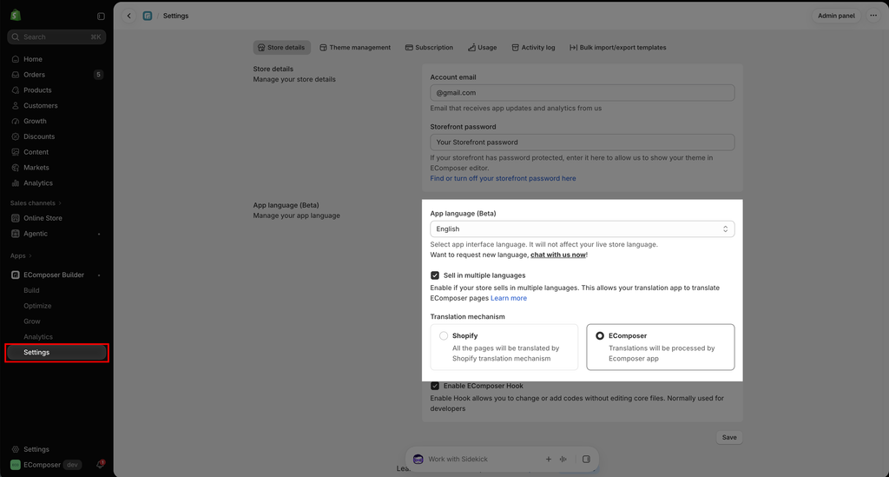This screenshot has height=477, width=889.
Task: Click the back arrow in header
Action: 129,16
